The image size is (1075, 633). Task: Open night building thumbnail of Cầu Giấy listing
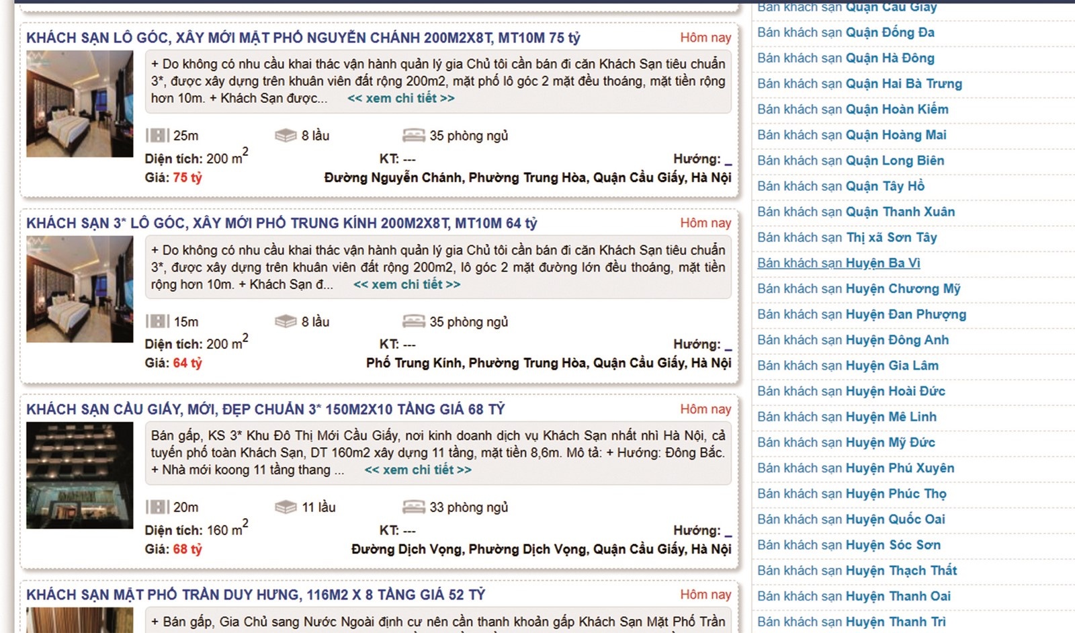[80, 475]
